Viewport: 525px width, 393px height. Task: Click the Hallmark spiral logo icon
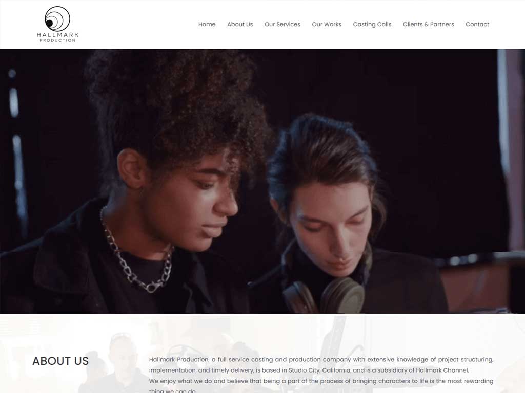(57, 19)
